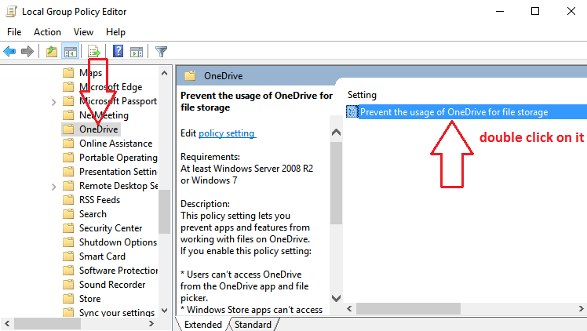Click the Filter funnel toolbar icon

(x=161, y=51)
